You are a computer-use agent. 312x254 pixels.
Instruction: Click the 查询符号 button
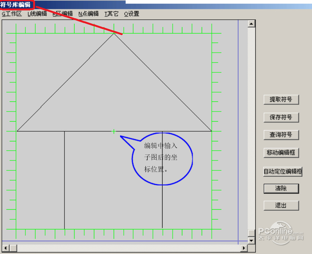(x=281, y=135)
